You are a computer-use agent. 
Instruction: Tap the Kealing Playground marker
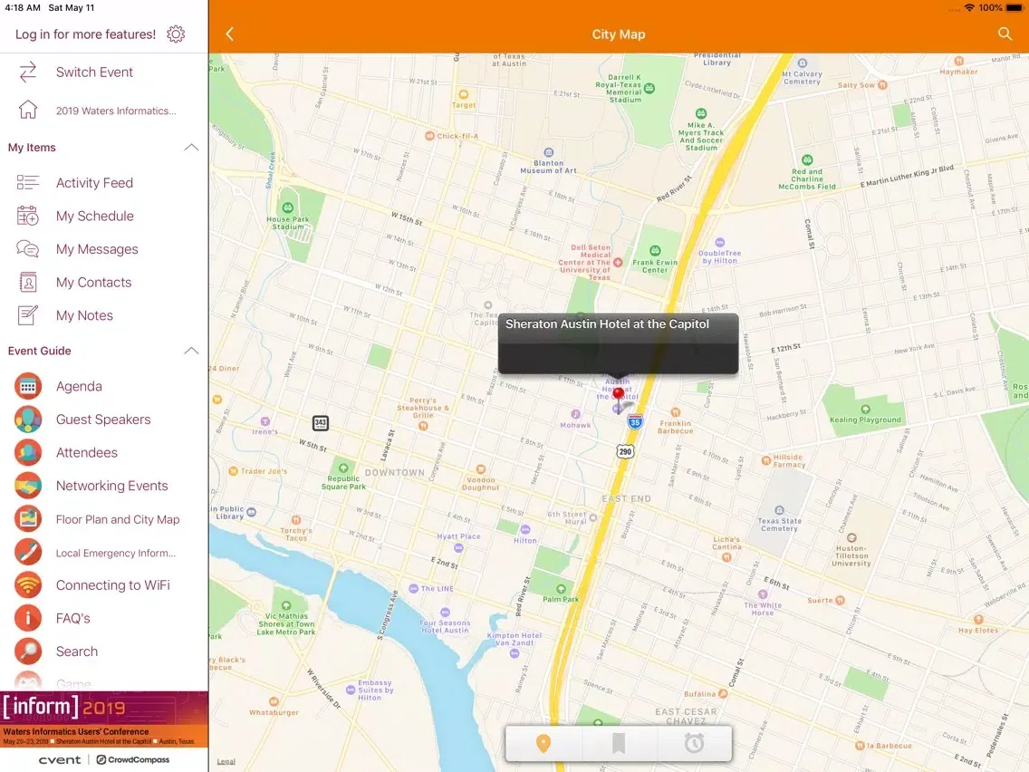pyautogui.click(x=865, y=409)
